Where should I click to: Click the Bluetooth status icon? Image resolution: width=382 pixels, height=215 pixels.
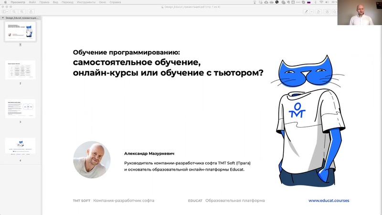[x=316, y=2]
